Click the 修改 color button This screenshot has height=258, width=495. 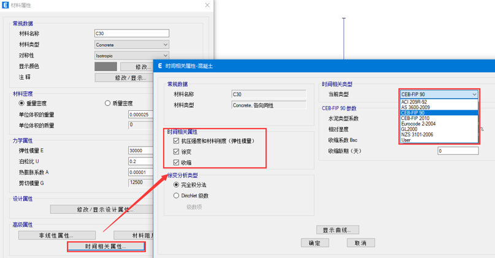(x=137, y=67)
